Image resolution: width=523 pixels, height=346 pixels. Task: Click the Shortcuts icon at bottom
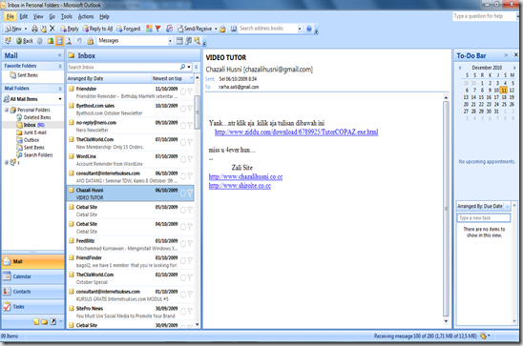(53, 321)
